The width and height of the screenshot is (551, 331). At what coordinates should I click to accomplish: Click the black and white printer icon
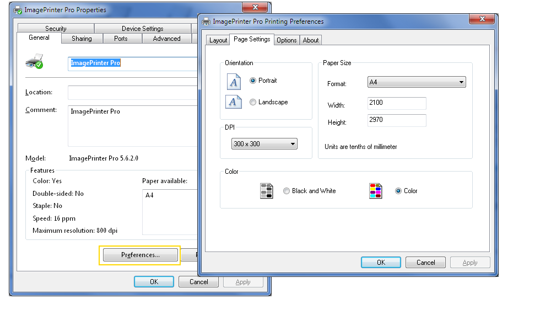(267, 190)
